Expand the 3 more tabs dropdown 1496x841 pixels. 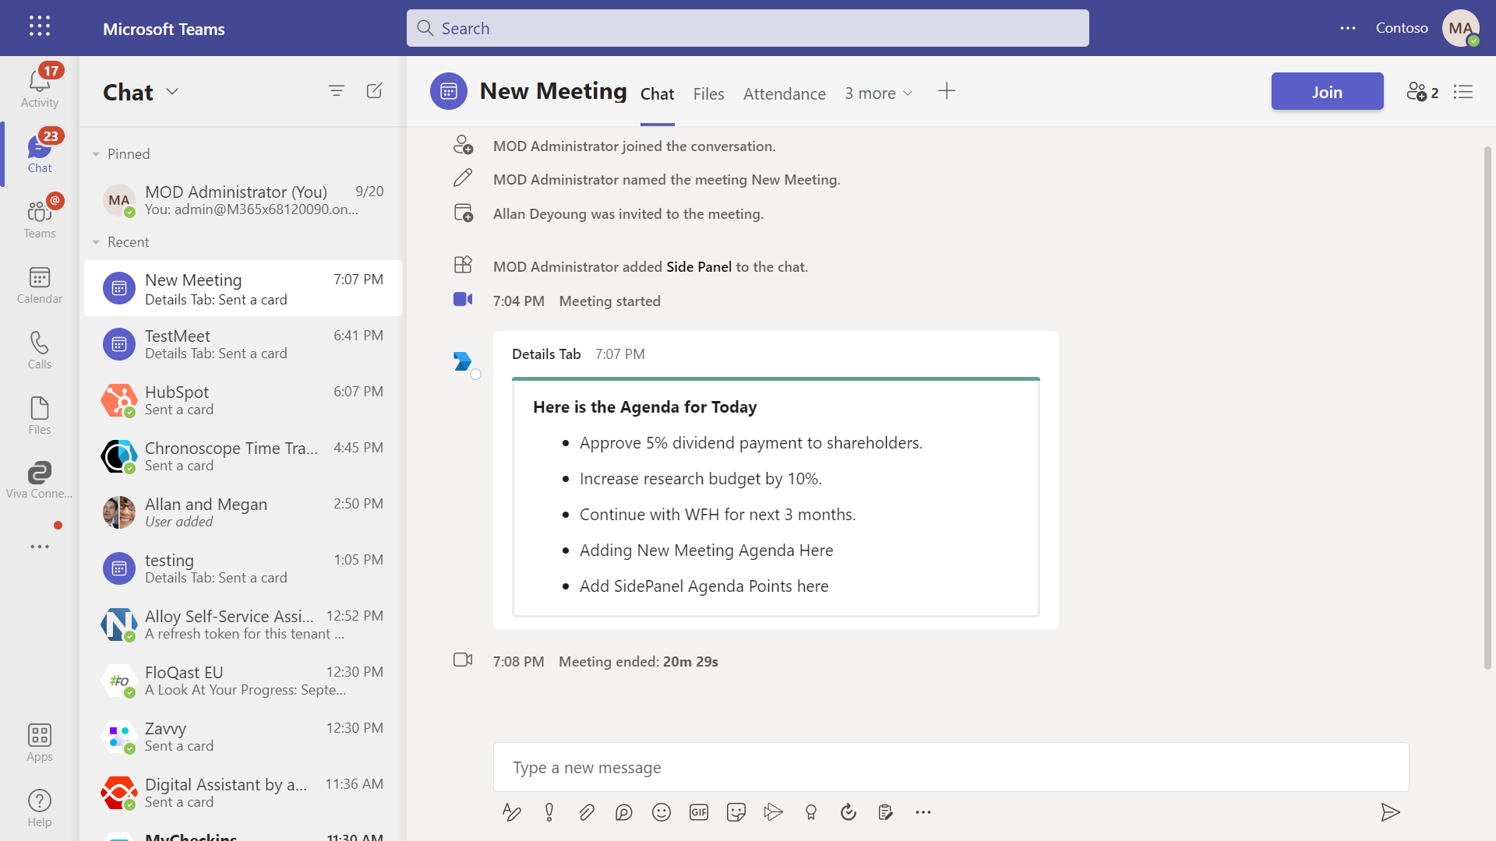click(878, 93)
